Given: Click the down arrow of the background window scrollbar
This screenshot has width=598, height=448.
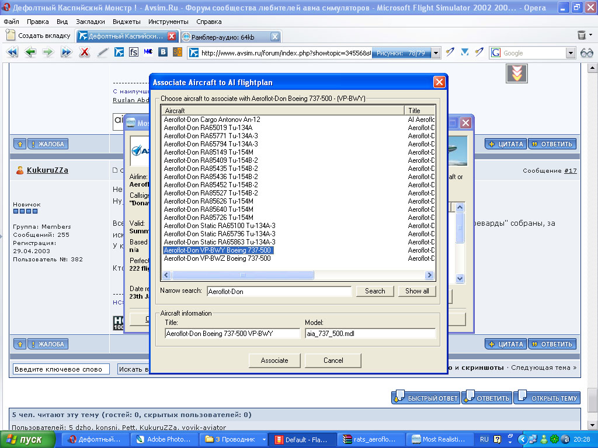Looking at the screenshot, I should click(460, 278).
